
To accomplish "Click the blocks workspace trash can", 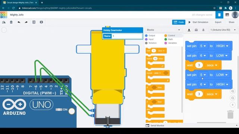I will (230, 114).
